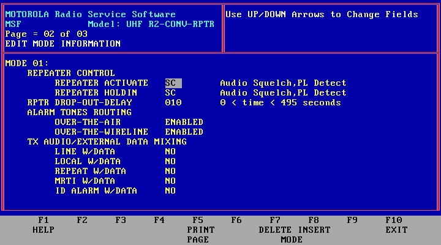The height and width of the screenshot is (245, 441).
Task: Toggle MRTI W/DATA NO value
Action: coord(170,181)
